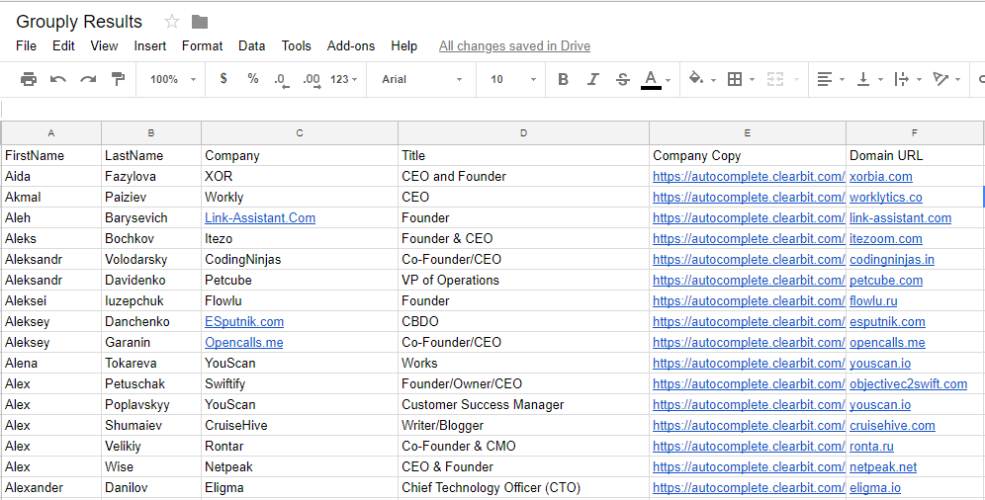Expand the fill color dropdown arrow
Image resolution: width=985 pixels, height=500 pixels.
tap(713, 80)
